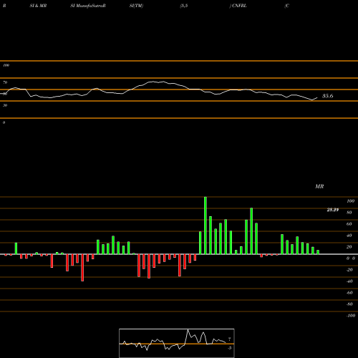Click the MR axis label -40
This screenshot has width=358, height=358.
pos(349,281)
